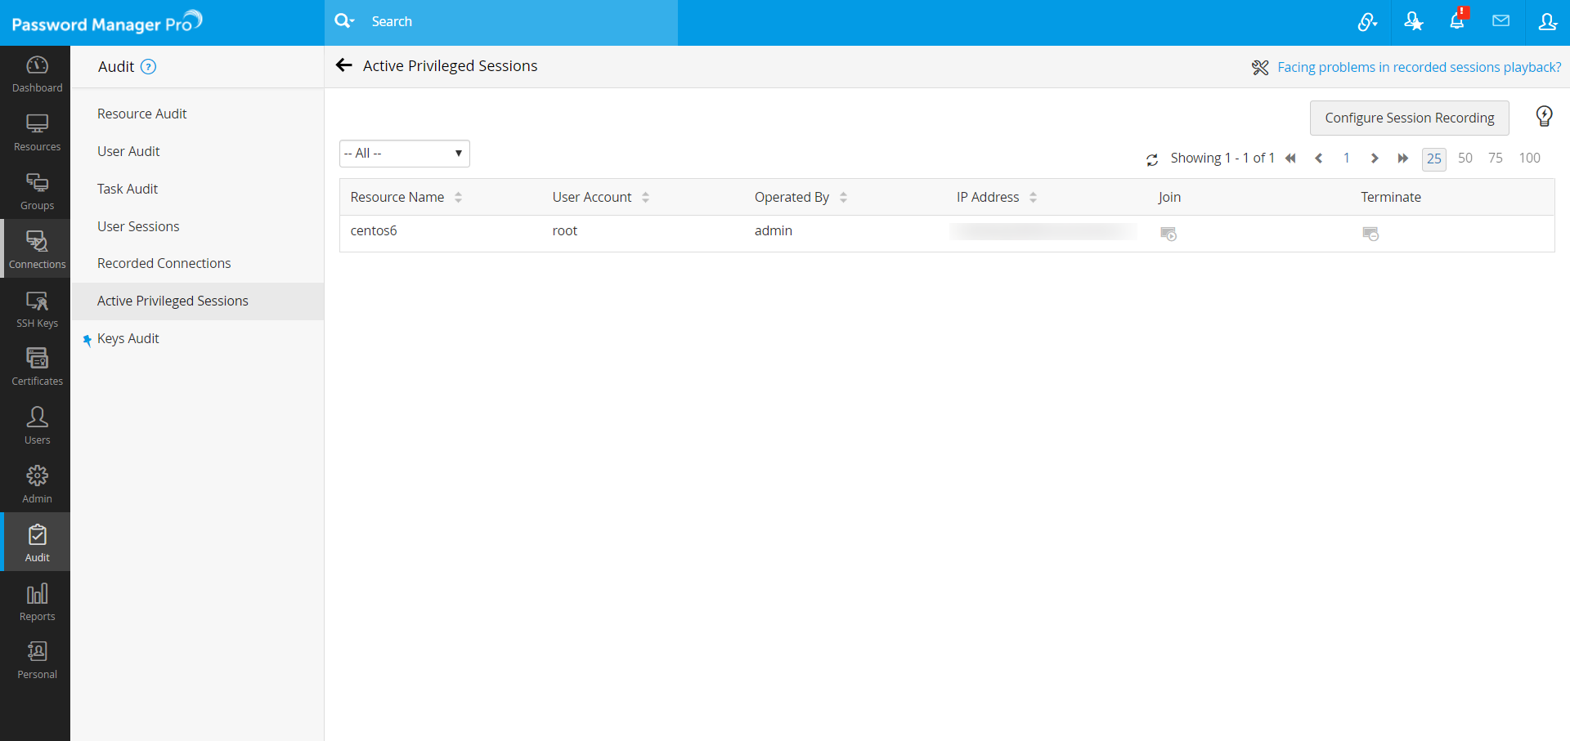The image size is (1570, 741).
Task: Show 100 rows per page
Action: click(1530, 158)
